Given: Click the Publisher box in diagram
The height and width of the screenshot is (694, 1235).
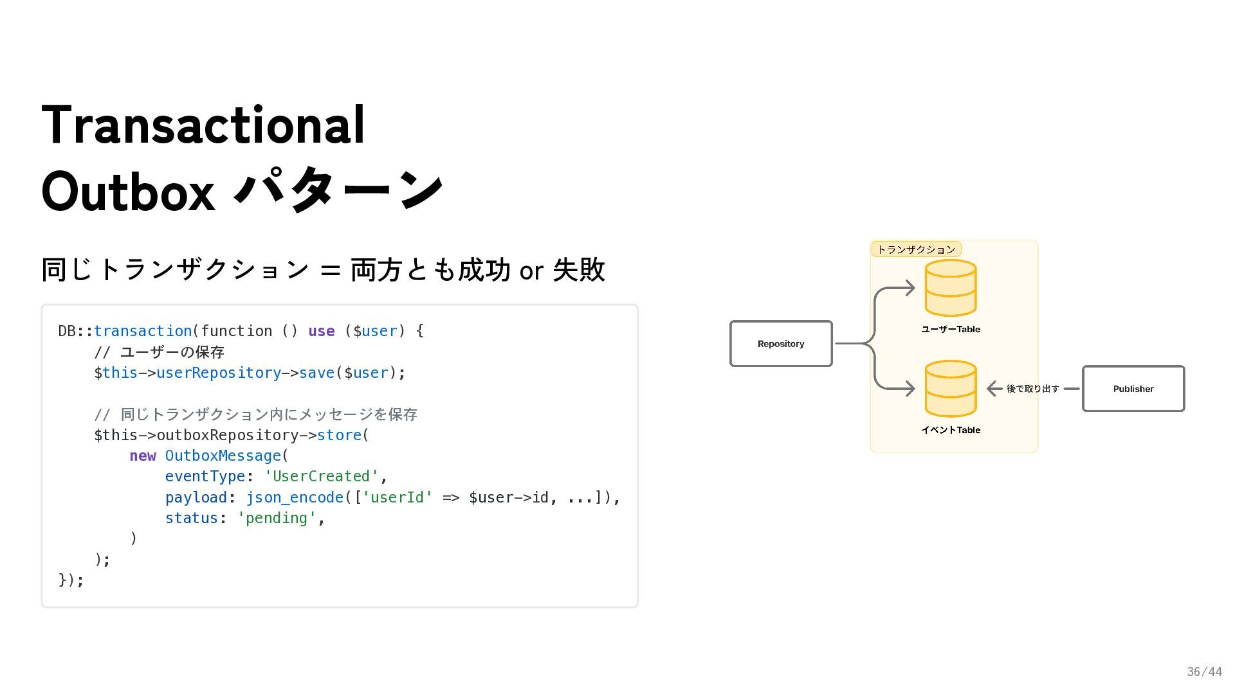Looking at the screenshot, I should (1133, 389).
